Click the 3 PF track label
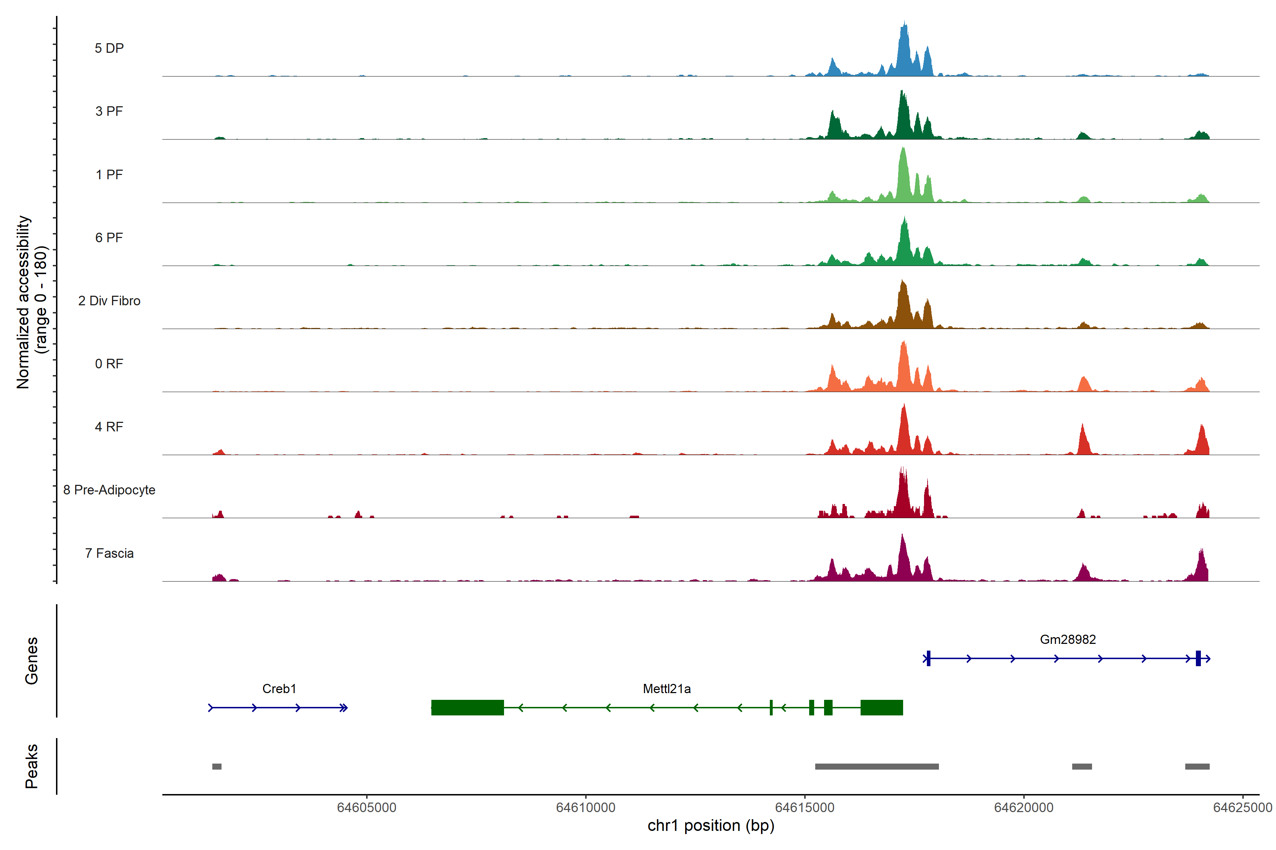This screenshot has width=1276, height=850. (x=109, y=111)
